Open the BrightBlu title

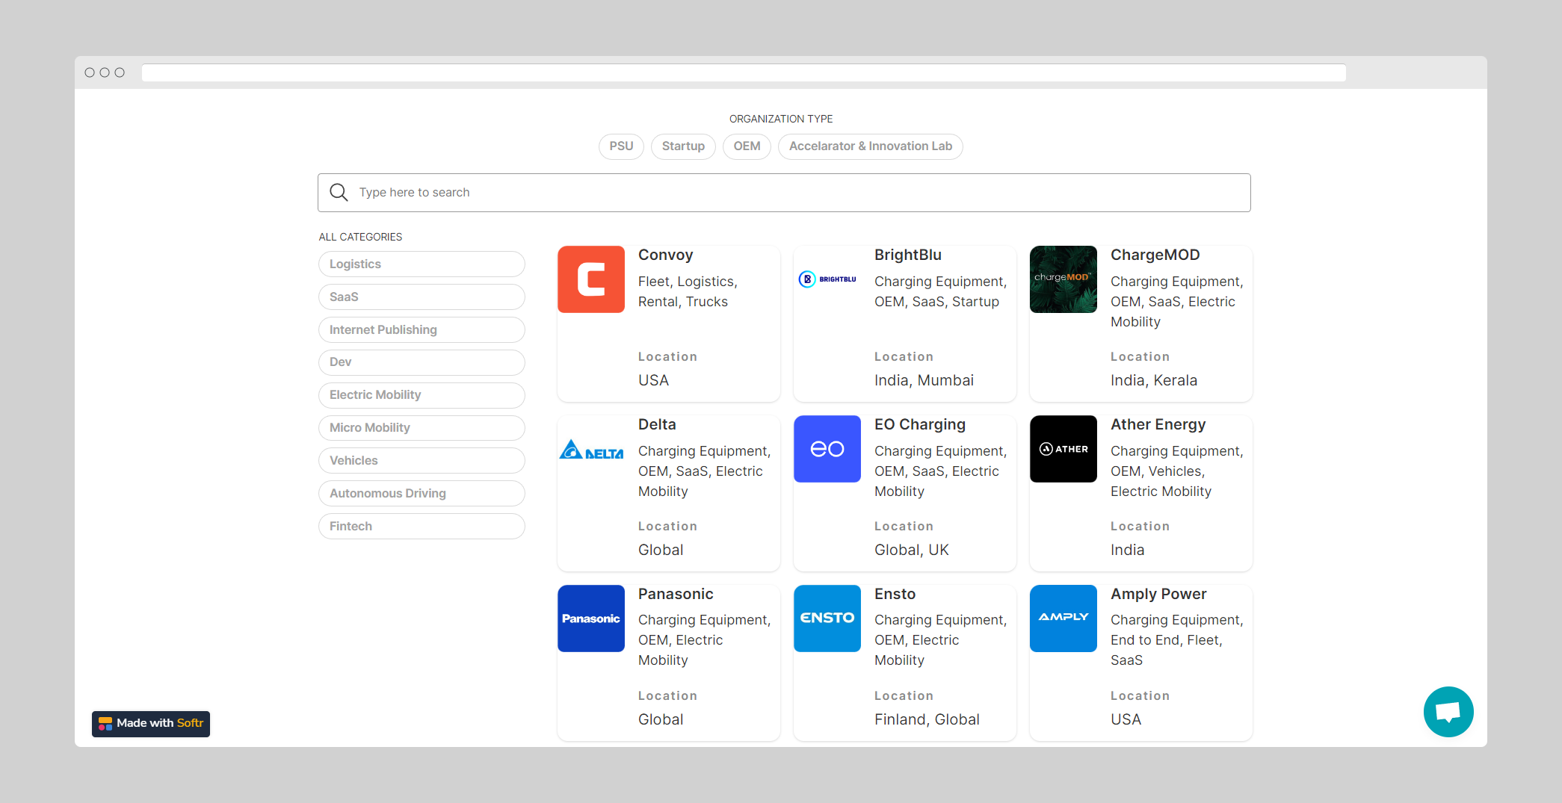pos(907,255)
